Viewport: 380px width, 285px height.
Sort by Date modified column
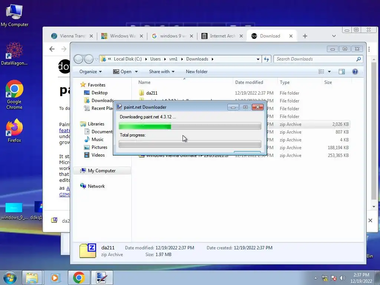pos(255,82)
